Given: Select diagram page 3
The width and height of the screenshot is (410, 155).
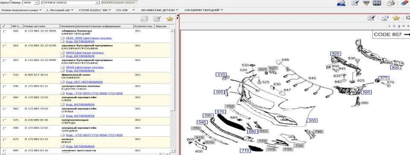Looking at the screenshot, I should point(399,26).
